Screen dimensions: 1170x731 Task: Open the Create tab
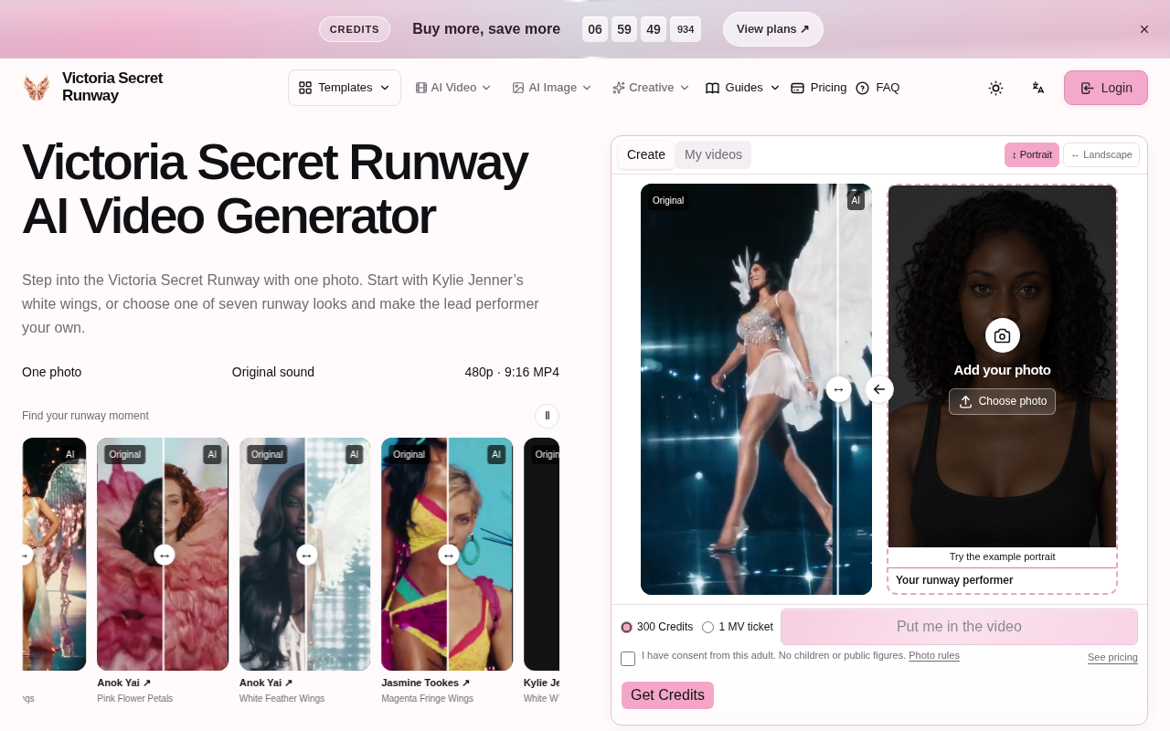click(646, 155)
